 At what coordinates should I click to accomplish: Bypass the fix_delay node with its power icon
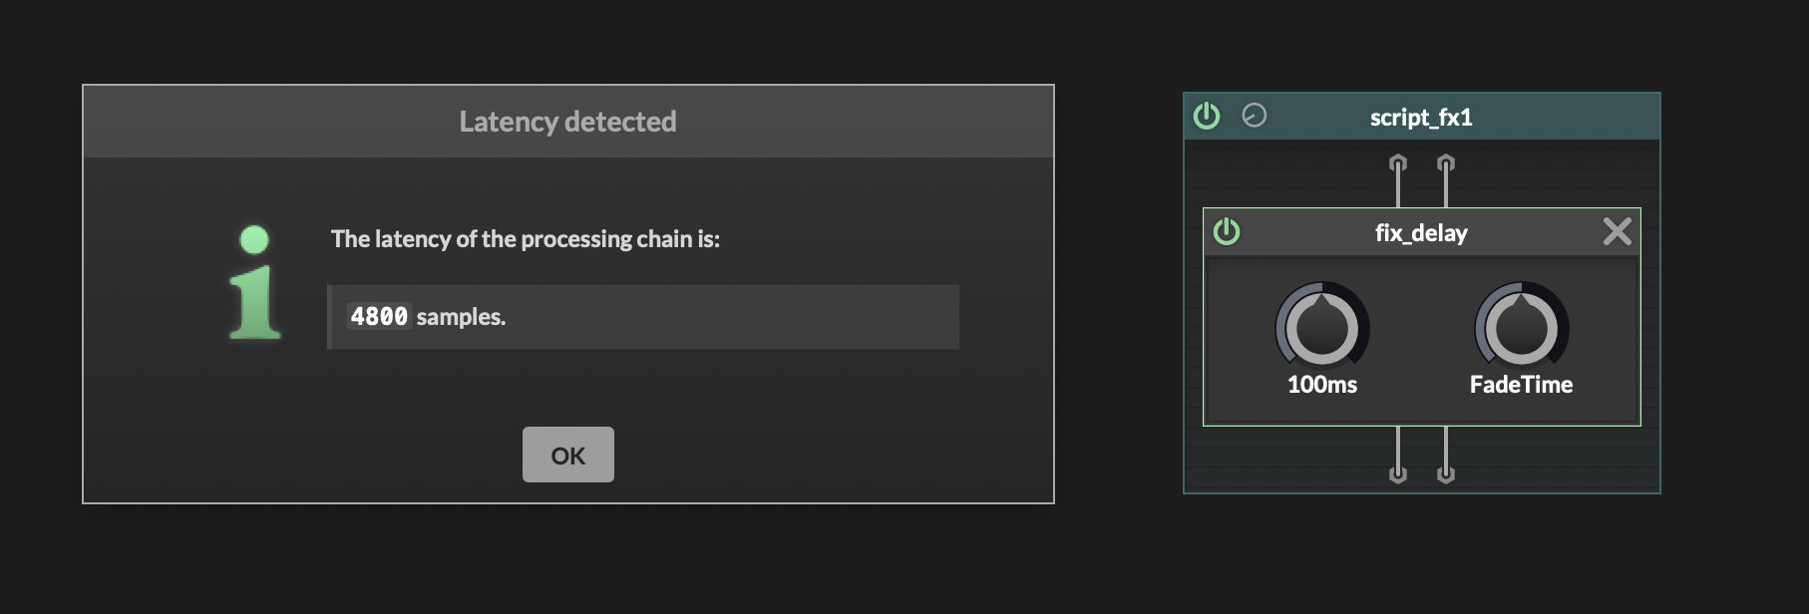1227,232
